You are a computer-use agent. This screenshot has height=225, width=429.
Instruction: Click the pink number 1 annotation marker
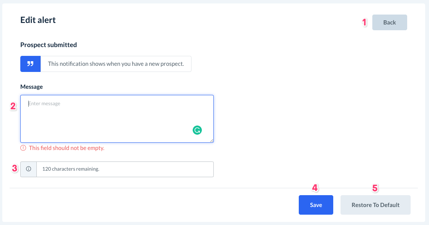point(365,23)
